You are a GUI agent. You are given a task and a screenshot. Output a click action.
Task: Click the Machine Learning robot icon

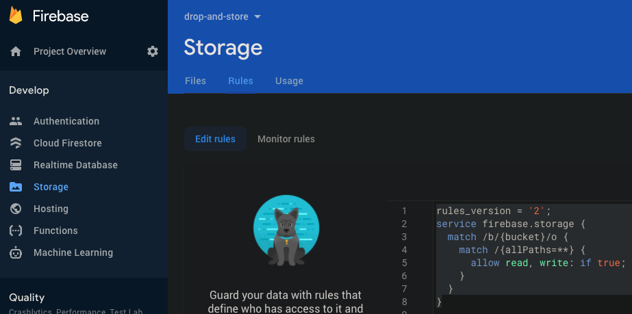[x=16, y=252]
